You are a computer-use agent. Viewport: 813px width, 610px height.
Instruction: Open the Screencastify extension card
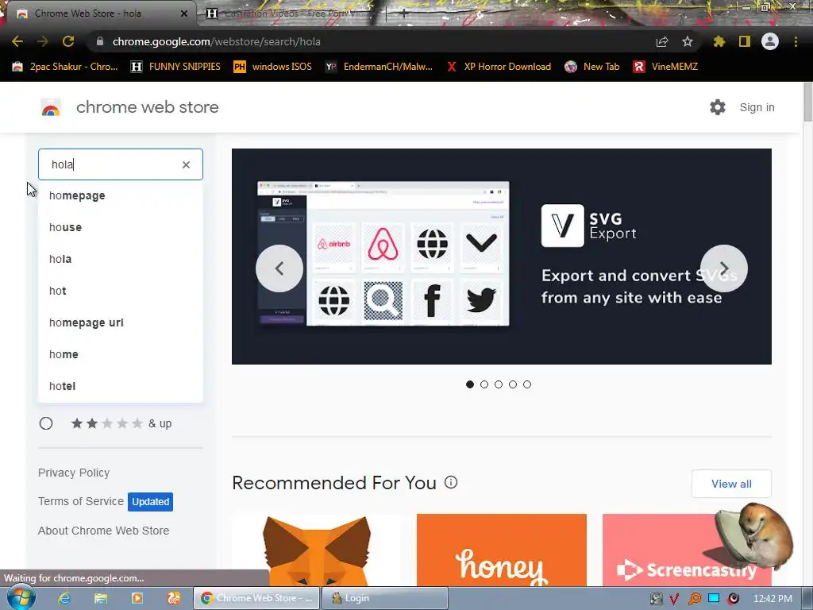point(687,550)
